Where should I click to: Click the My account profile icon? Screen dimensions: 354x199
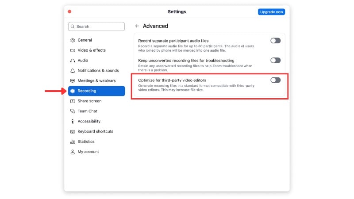(x=73, y=152)
